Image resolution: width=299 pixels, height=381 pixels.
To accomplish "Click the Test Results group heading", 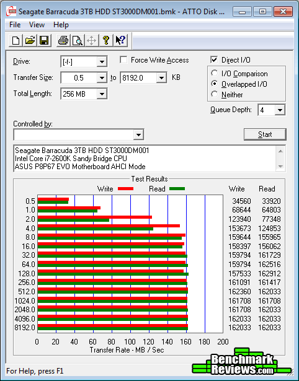I will pos(149,179).
